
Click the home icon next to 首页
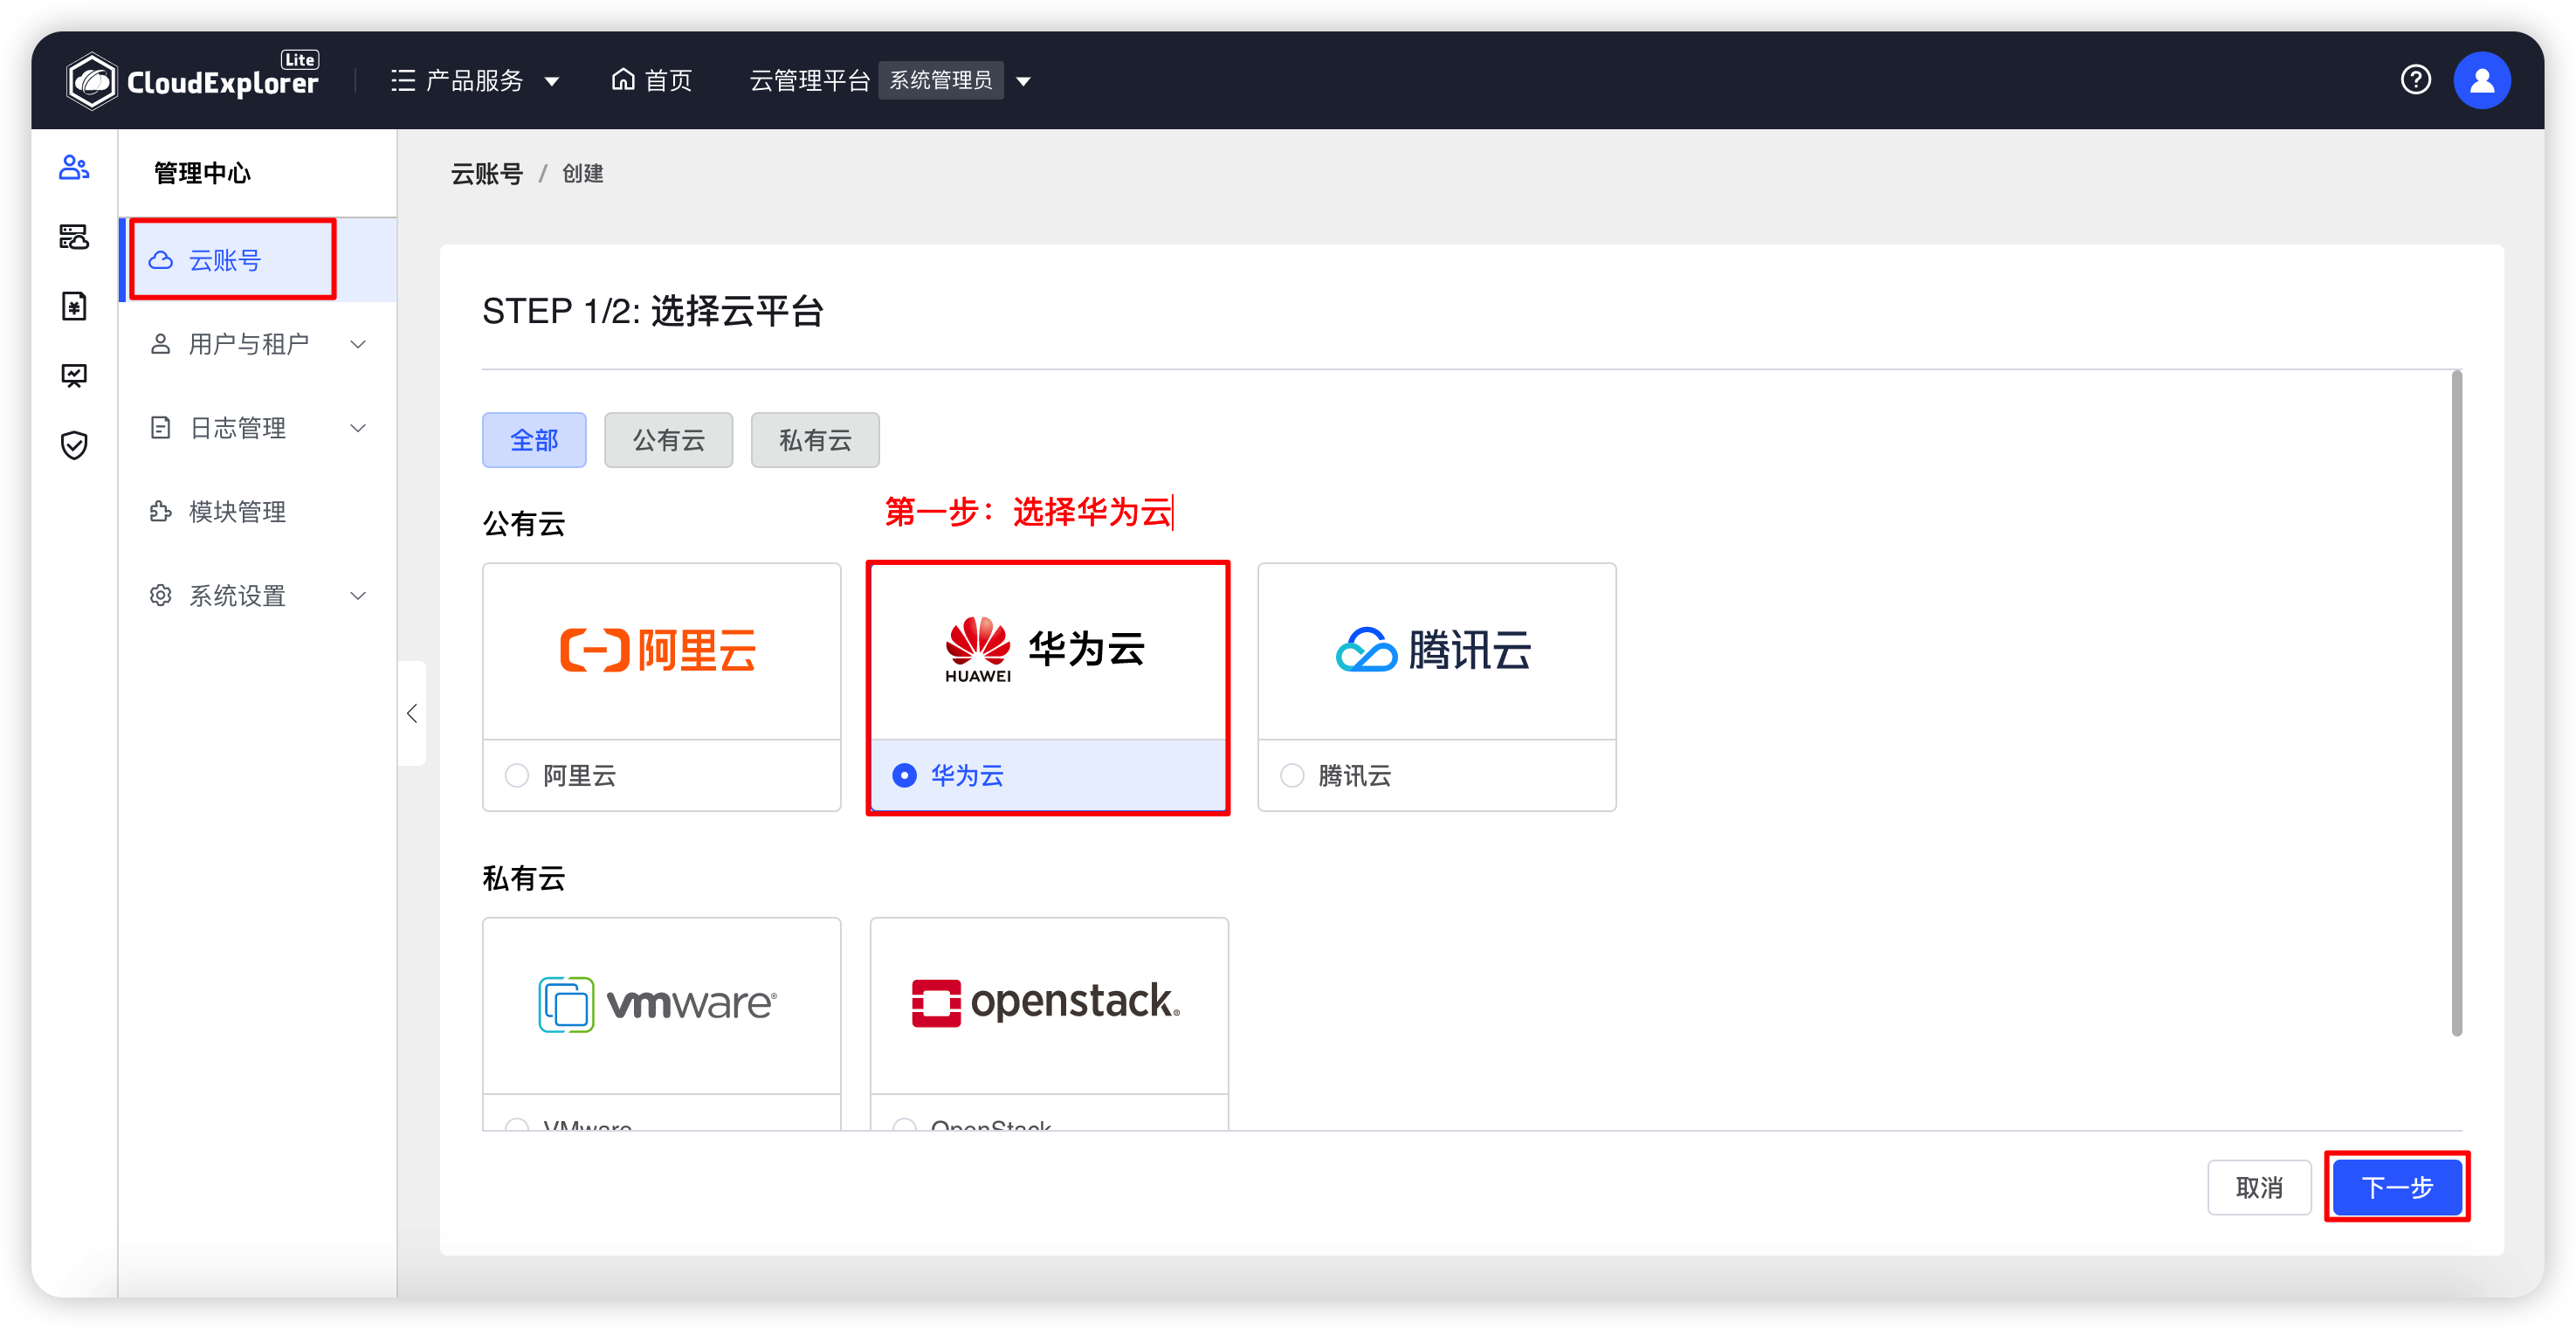623,79
